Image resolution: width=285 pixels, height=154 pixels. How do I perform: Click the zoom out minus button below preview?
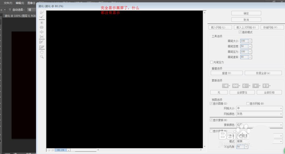[49, 150]
